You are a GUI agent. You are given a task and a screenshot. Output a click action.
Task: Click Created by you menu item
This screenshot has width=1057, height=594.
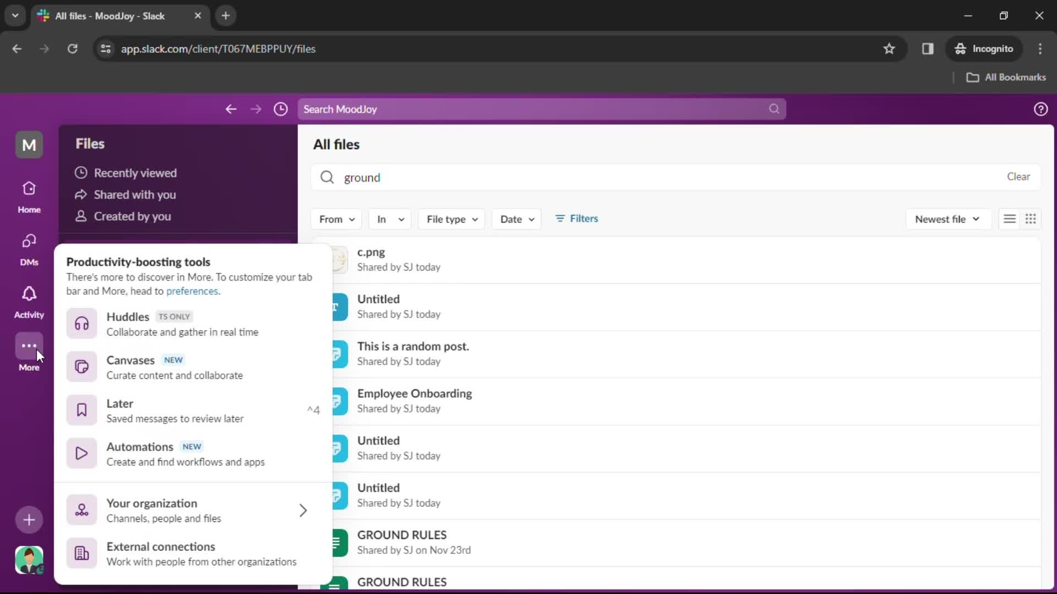pyautogui.click(x=132, y=216)
